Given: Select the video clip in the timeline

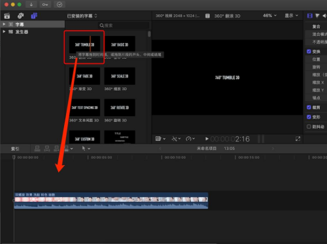Looking at the screenshot, I should pyautogui.click(x=111, y=201).
